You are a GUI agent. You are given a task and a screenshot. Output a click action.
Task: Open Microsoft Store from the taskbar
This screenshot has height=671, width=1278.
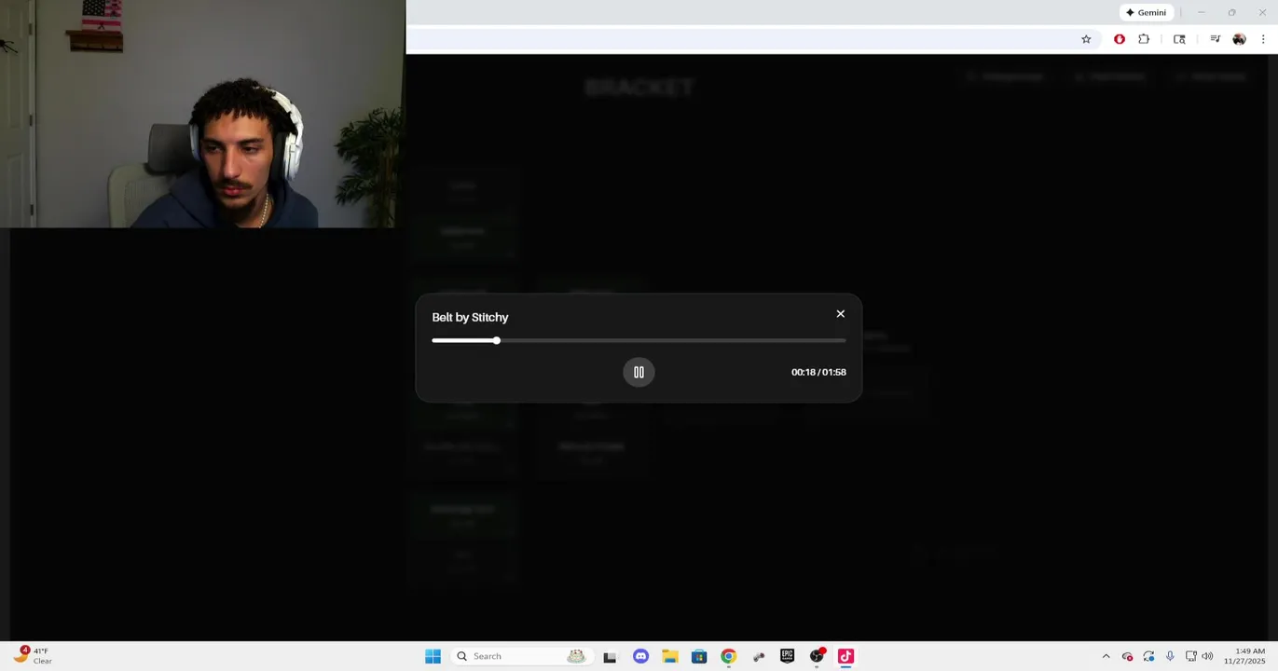699,656
